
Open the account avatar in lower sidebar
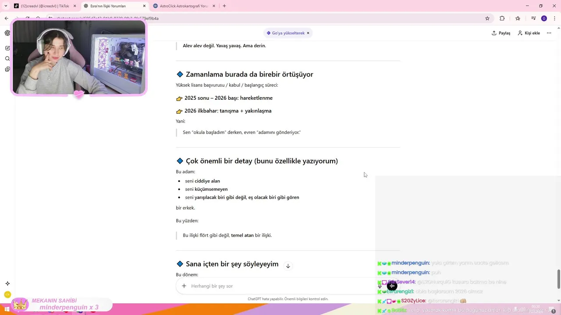7,295
